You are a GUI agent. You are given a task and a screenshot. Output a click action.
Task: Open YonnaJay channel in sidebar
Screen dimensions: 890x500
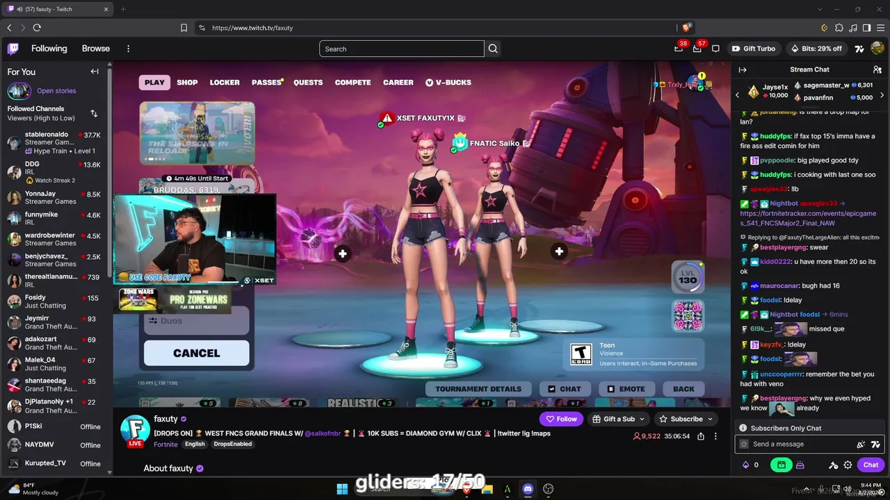(54, 198)
